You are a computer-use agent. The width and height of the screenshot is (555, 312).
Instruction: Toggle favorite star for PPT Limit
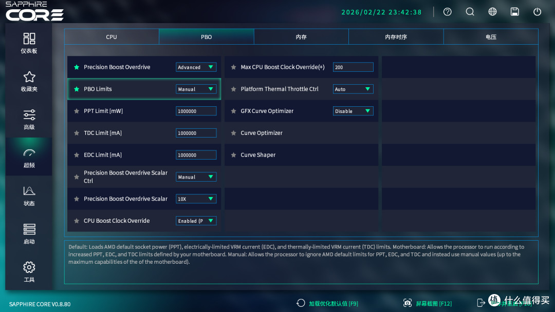(x=77, y=111)
